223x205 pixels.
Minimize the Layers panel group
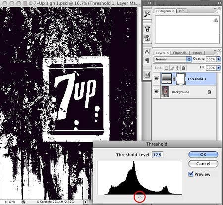pos(215,50)
